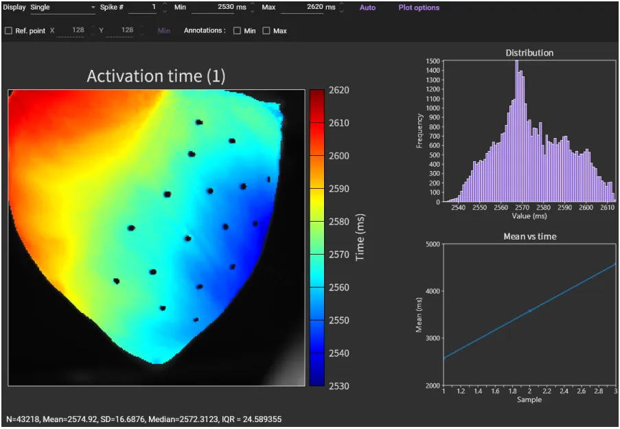The width and height of the screenshot is (620, 429).
Task: Click the greyed-out Min reference button
Action: (163, 31)
